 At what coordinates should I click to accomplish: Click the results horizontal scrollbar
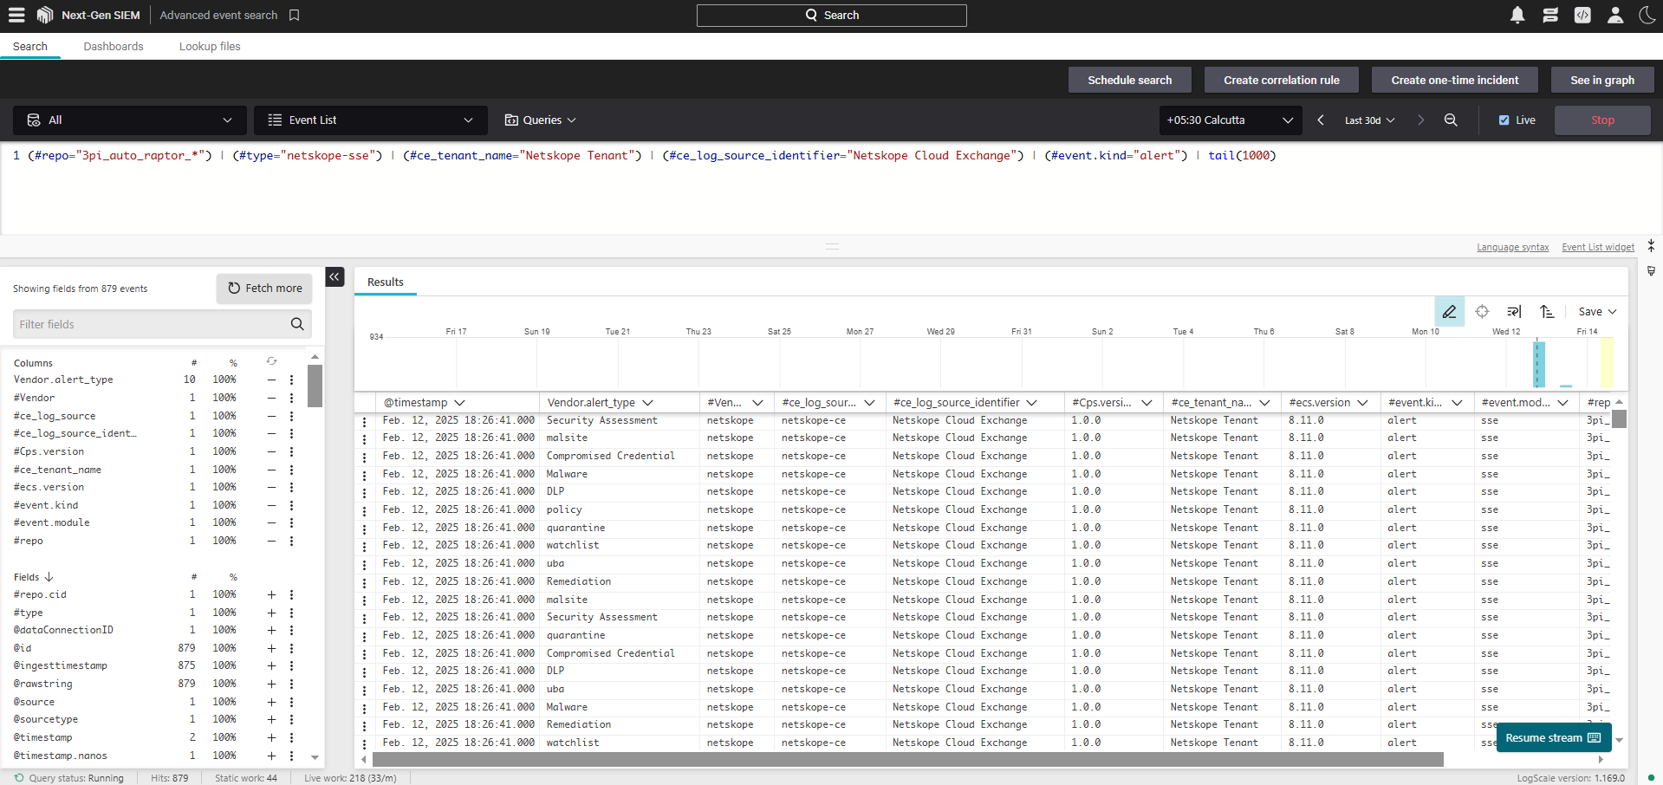[908, 760]
